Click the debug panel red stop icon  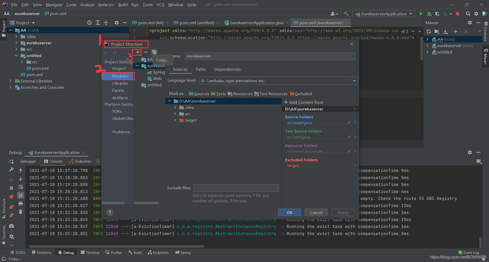click(x=11, y=197)
